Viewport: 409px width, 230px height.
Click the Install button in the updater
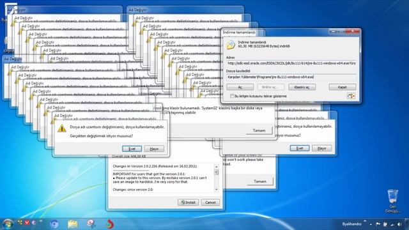[188, 203]
